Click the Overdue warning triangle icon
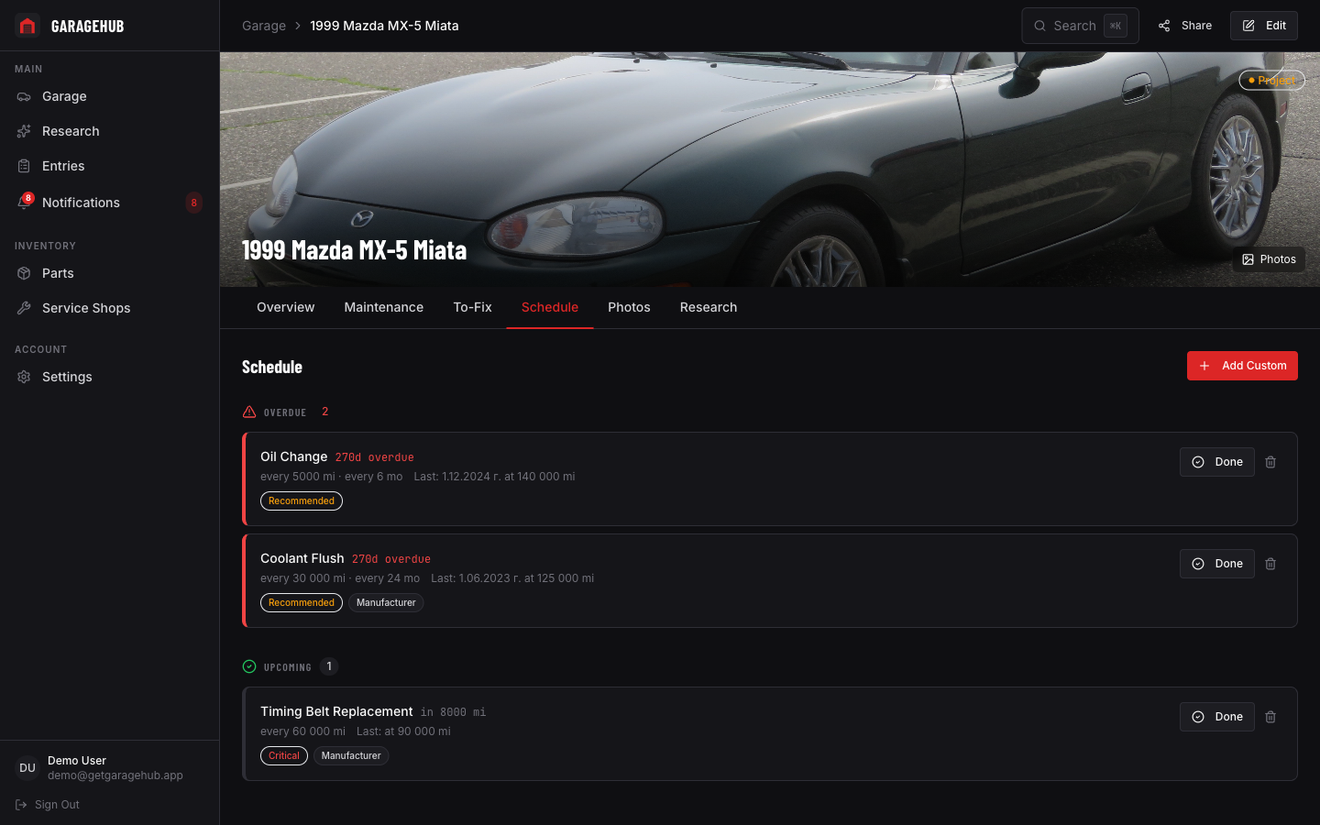 point(249,412)
